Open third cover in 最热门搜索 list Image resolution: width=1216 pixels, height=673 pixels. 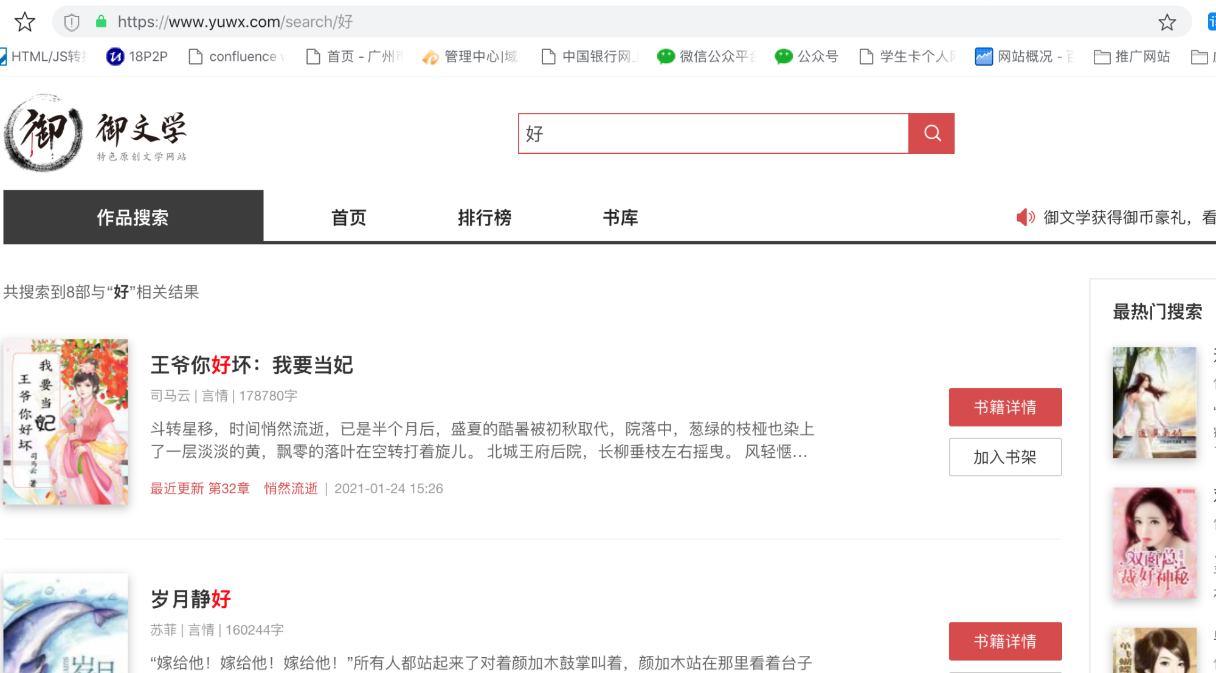pos(1154,651)
